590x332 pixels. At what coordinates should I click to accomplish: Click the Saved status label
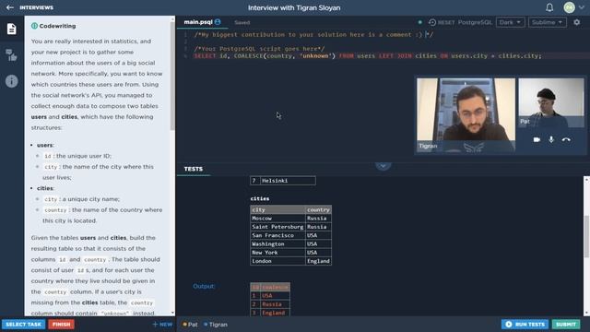pos(242,22)
